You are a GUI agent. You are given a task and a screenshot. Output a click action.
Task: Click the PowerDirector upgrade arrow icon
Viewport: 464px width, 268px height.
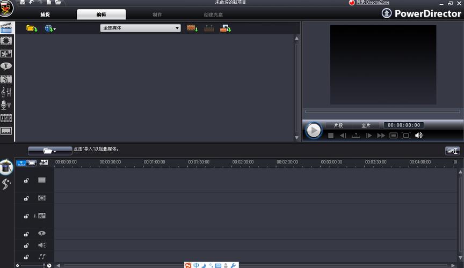point(387,13)
